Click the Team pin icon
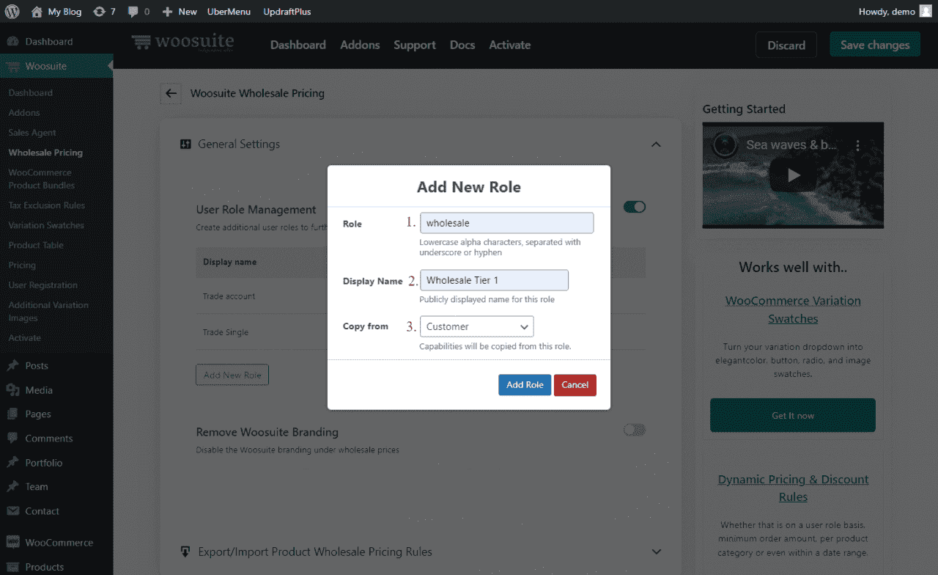 (12, 487)
